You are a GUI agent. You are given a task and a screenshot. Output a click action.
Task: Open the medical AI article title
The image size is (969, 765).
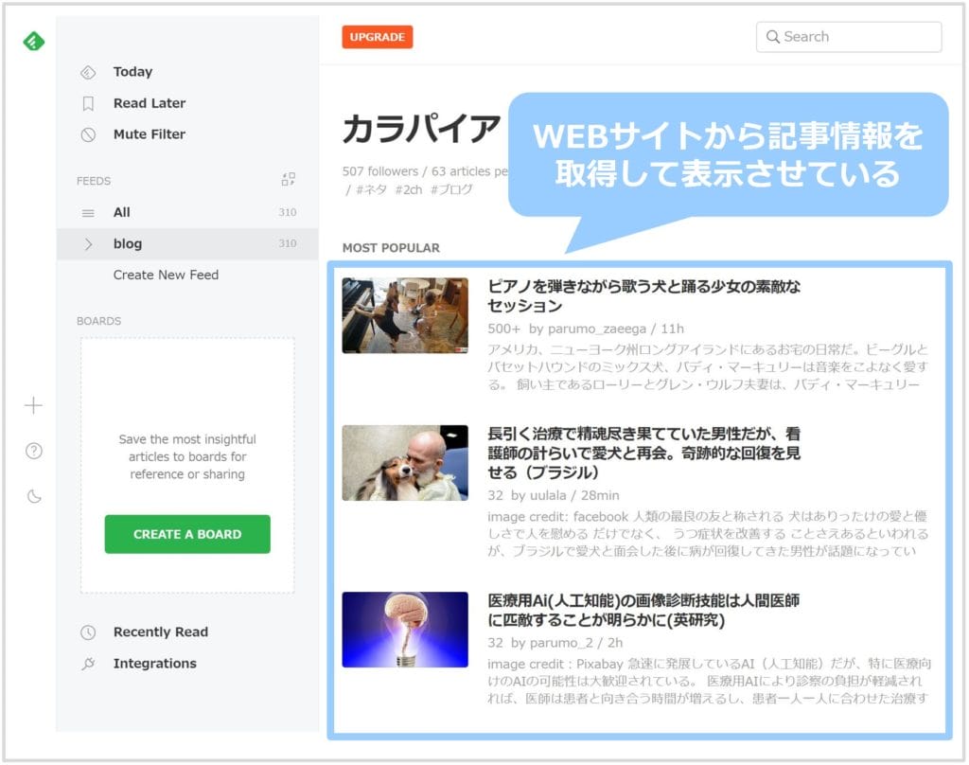[643, 611]
